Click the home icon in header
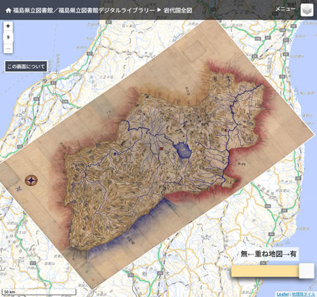 tap(8, 10)
